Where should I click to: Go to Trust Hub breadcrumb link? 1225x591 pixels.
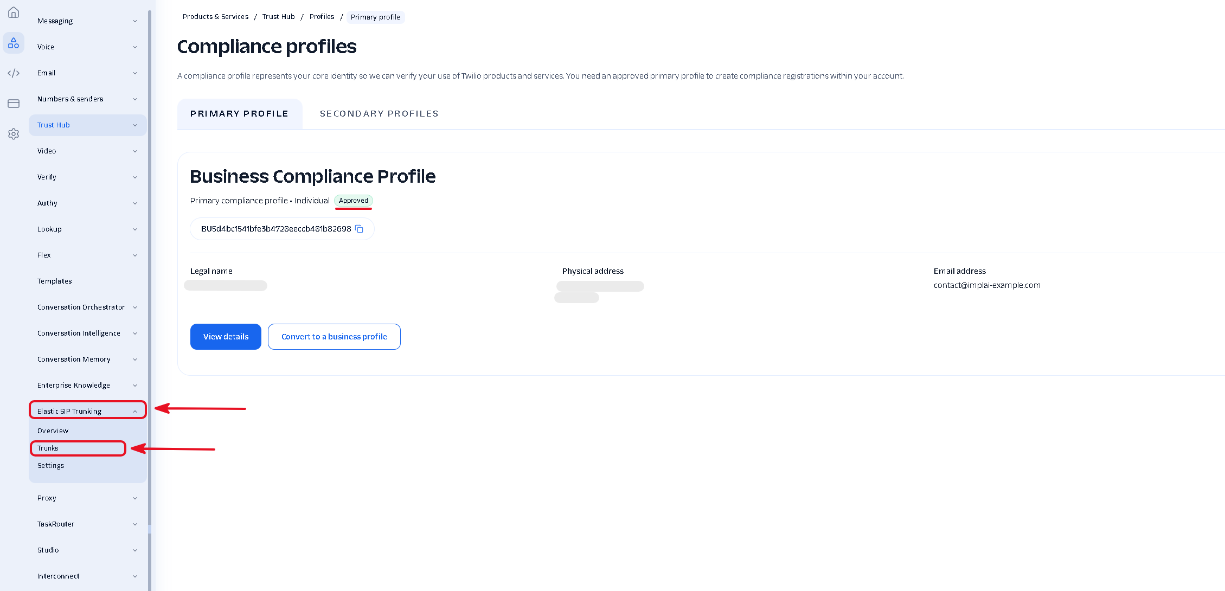tap(279, 17)
